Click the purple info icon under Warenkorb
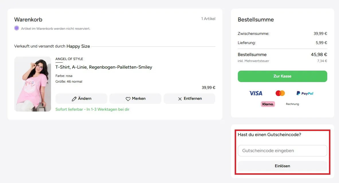Screen dimensions: 339x183 click(x=17, y=28)
